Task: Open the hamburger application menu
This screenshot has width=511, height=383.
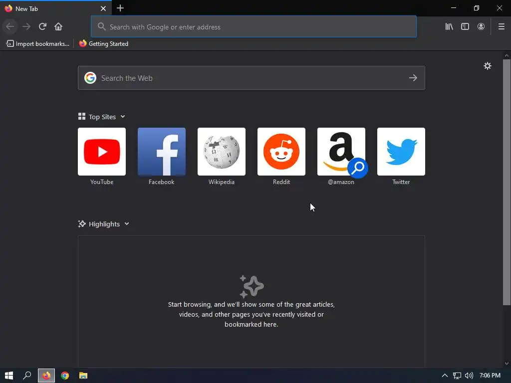Action: point(501,26)
